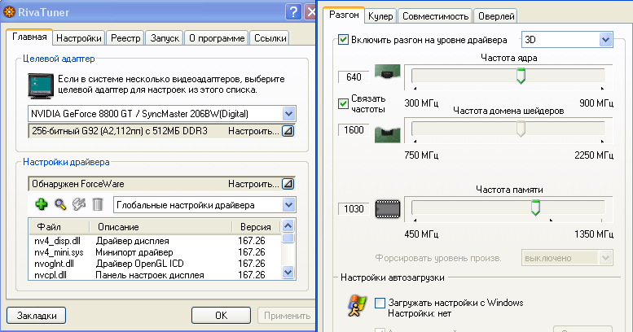Screen dimensions: 633x332
Task: Open the Реестр tab
Action: 125,38
